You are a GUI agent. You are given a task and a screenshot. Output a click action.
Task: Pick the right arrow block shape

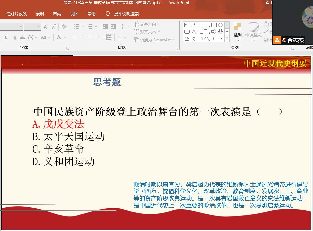pos(214,32)
